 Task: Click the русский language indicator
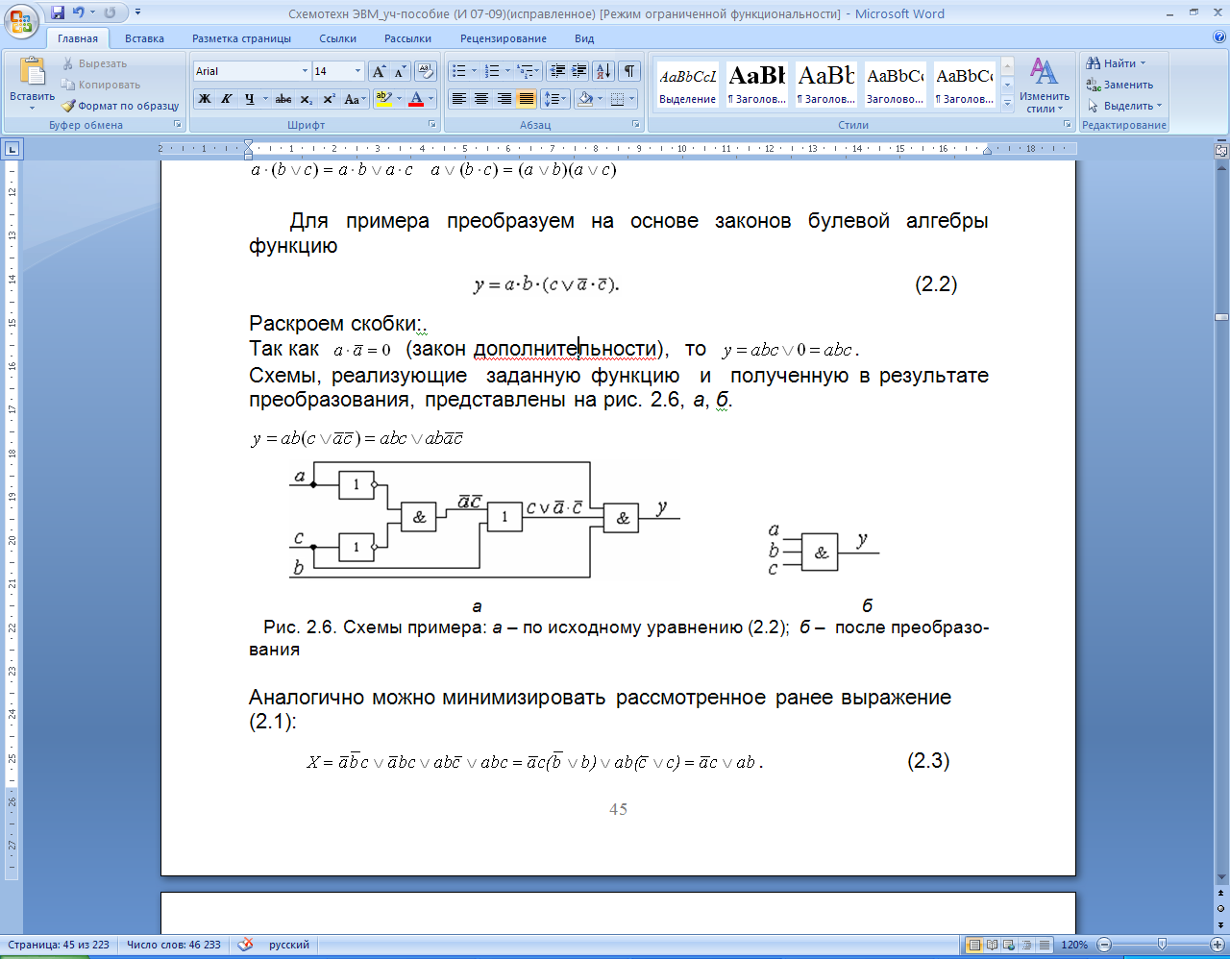click(x=289, y=945)
